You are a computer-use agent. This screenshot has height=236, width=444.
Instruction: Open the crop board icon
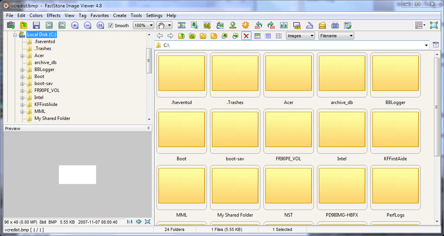click(x=207, y=25)
